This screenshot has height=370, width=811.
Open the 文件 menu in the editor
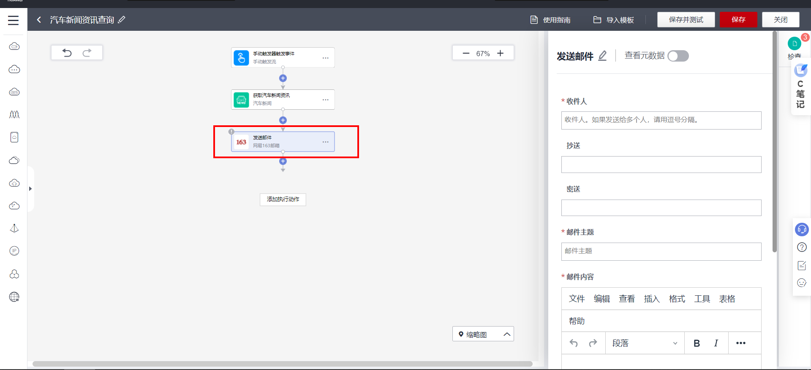(577, 299)
